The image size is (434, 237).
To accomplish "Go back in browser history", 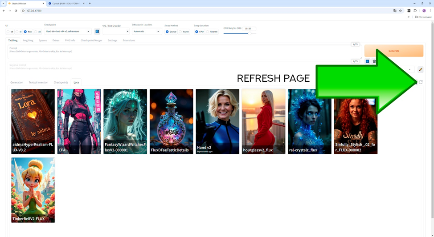I will (4, 11).
